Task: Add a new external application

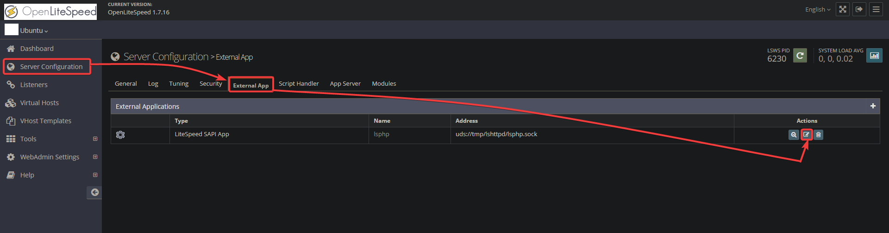Action: (873, 106)
